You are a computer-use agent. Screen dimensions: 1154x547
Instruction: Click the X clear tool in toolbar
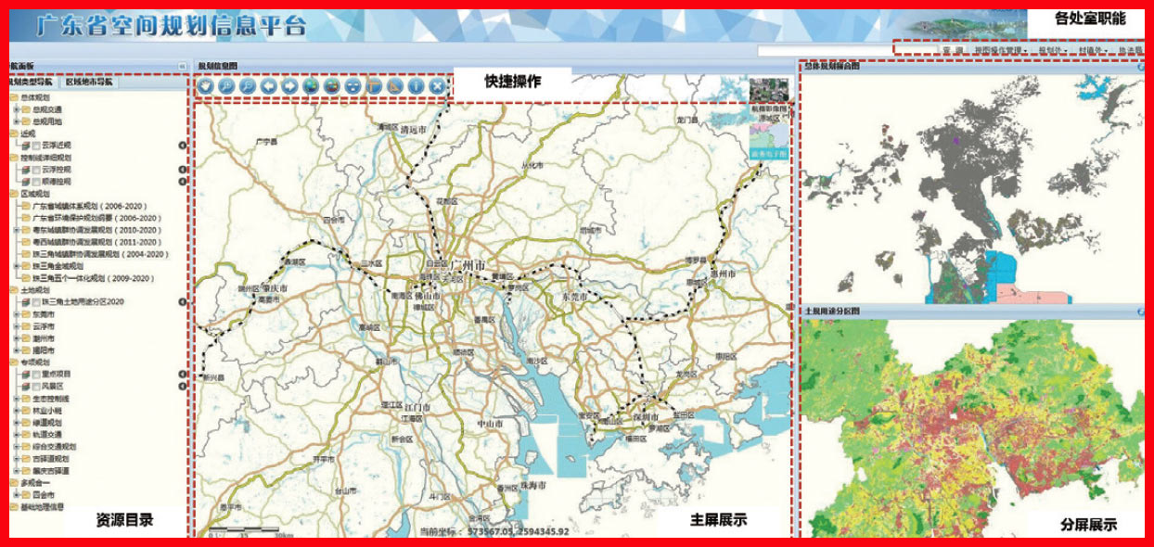(x=437, y=86)
